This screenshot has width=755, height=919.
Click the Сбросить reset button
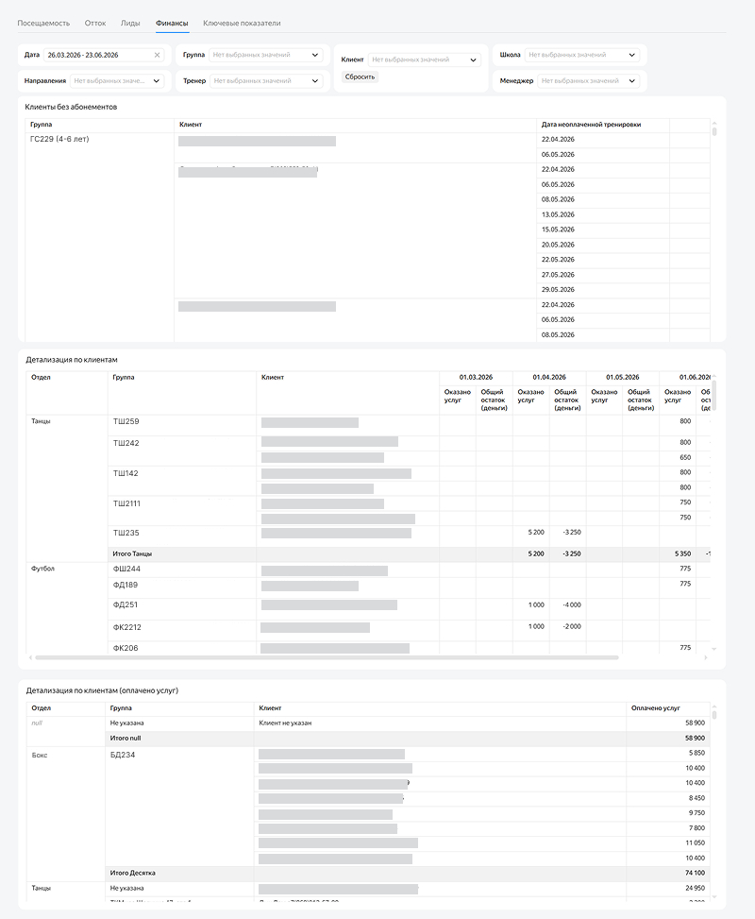360,77
